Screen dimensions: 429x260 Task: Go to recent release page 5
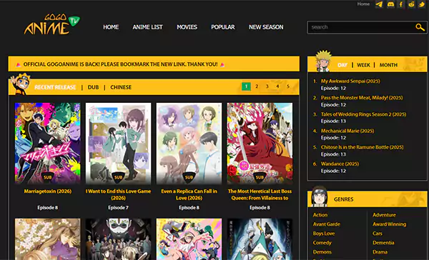click(288, 86)
